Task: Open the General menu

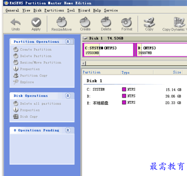Action: point(12,10)
